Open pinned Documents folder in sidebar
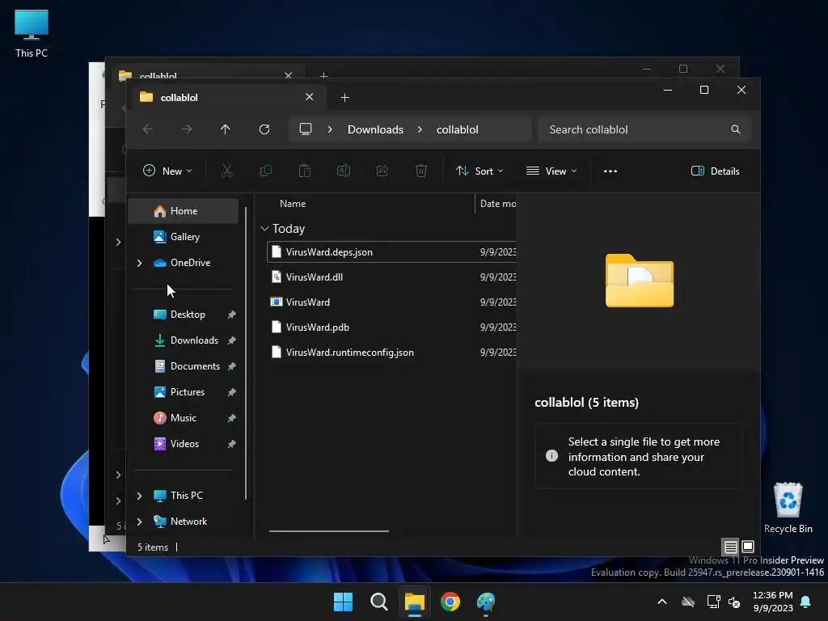The height and width of the screenshot is (621, 828). coord(183,366)
